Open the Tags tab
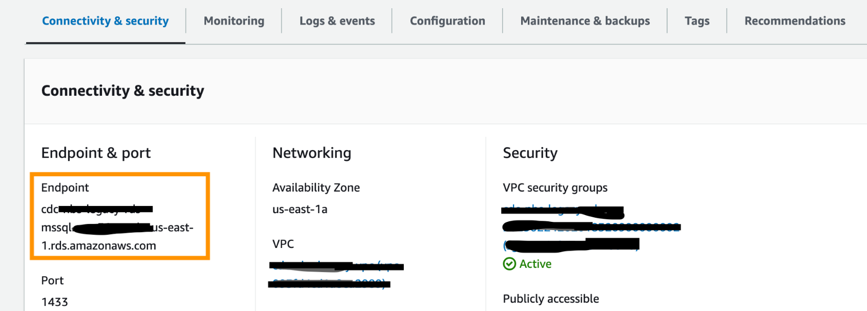This screenshot has height=311, width=867. (x=697, y=21)
